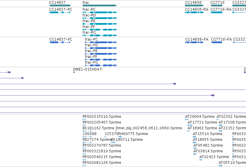Click the RP003322819.5prime EST label
This screenshot has width=246, height=167.
[x=102, y=151]
